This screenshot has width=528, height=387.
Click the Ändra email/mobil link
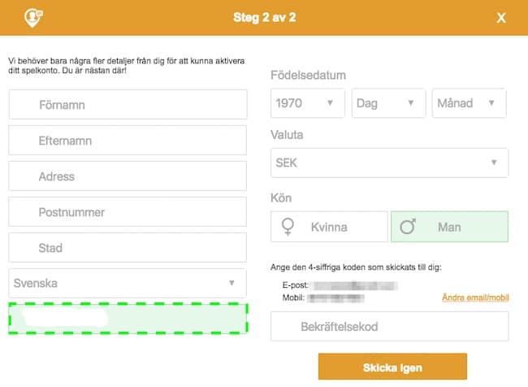click(475, 298)
